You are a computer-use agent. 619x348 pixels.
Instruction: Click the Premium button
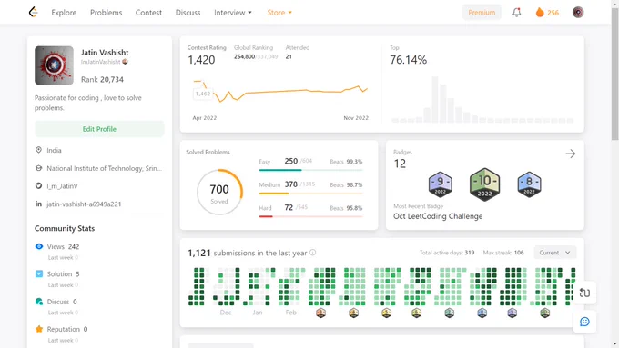pyautogui.click(x=482, y=12)
